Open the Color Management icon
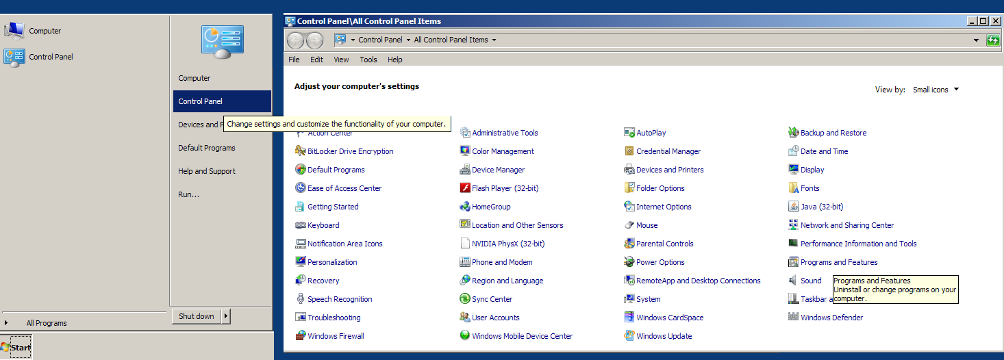The width and height of the screenshot is (1004, 360). tap(465, 151)
